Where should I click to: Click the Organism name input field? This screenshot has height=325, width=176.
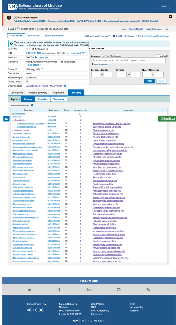click(x=128, y=60)
